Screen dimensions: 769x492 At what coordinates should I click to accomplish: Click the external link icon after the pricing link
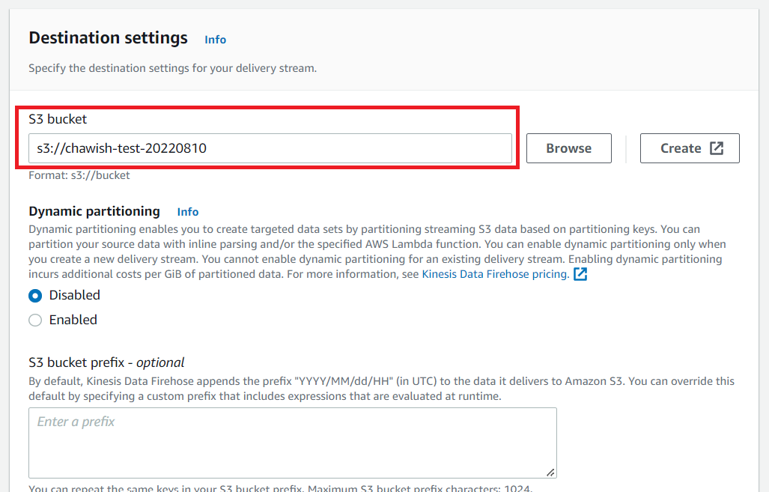coord(580,275)
